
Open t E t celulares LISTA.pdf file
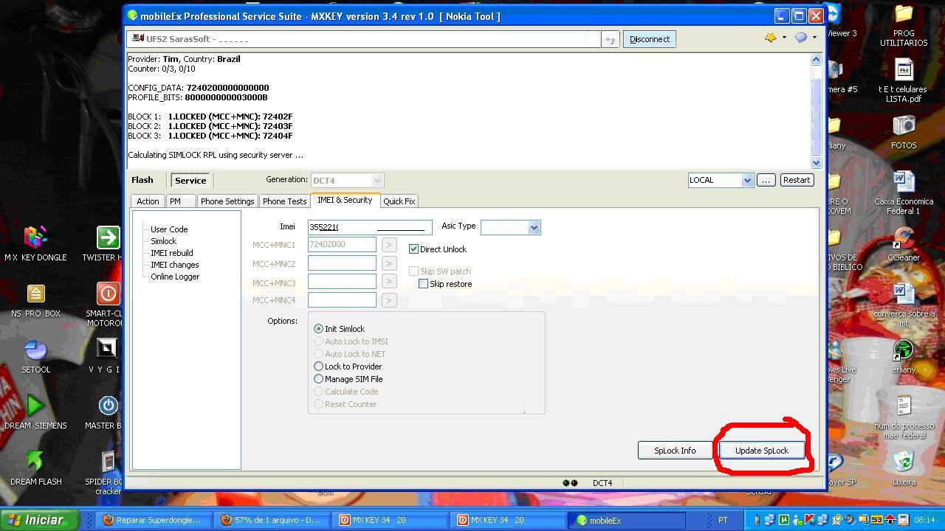904,81
